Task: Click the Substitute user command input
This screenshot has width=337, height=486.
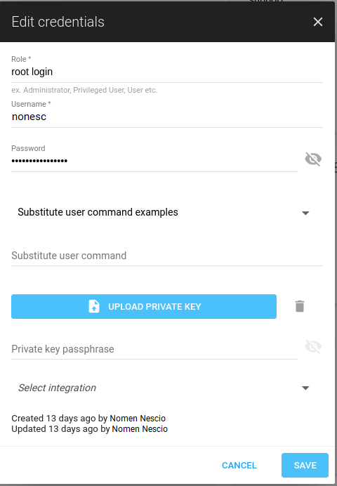Action: [x=167, y=256]
